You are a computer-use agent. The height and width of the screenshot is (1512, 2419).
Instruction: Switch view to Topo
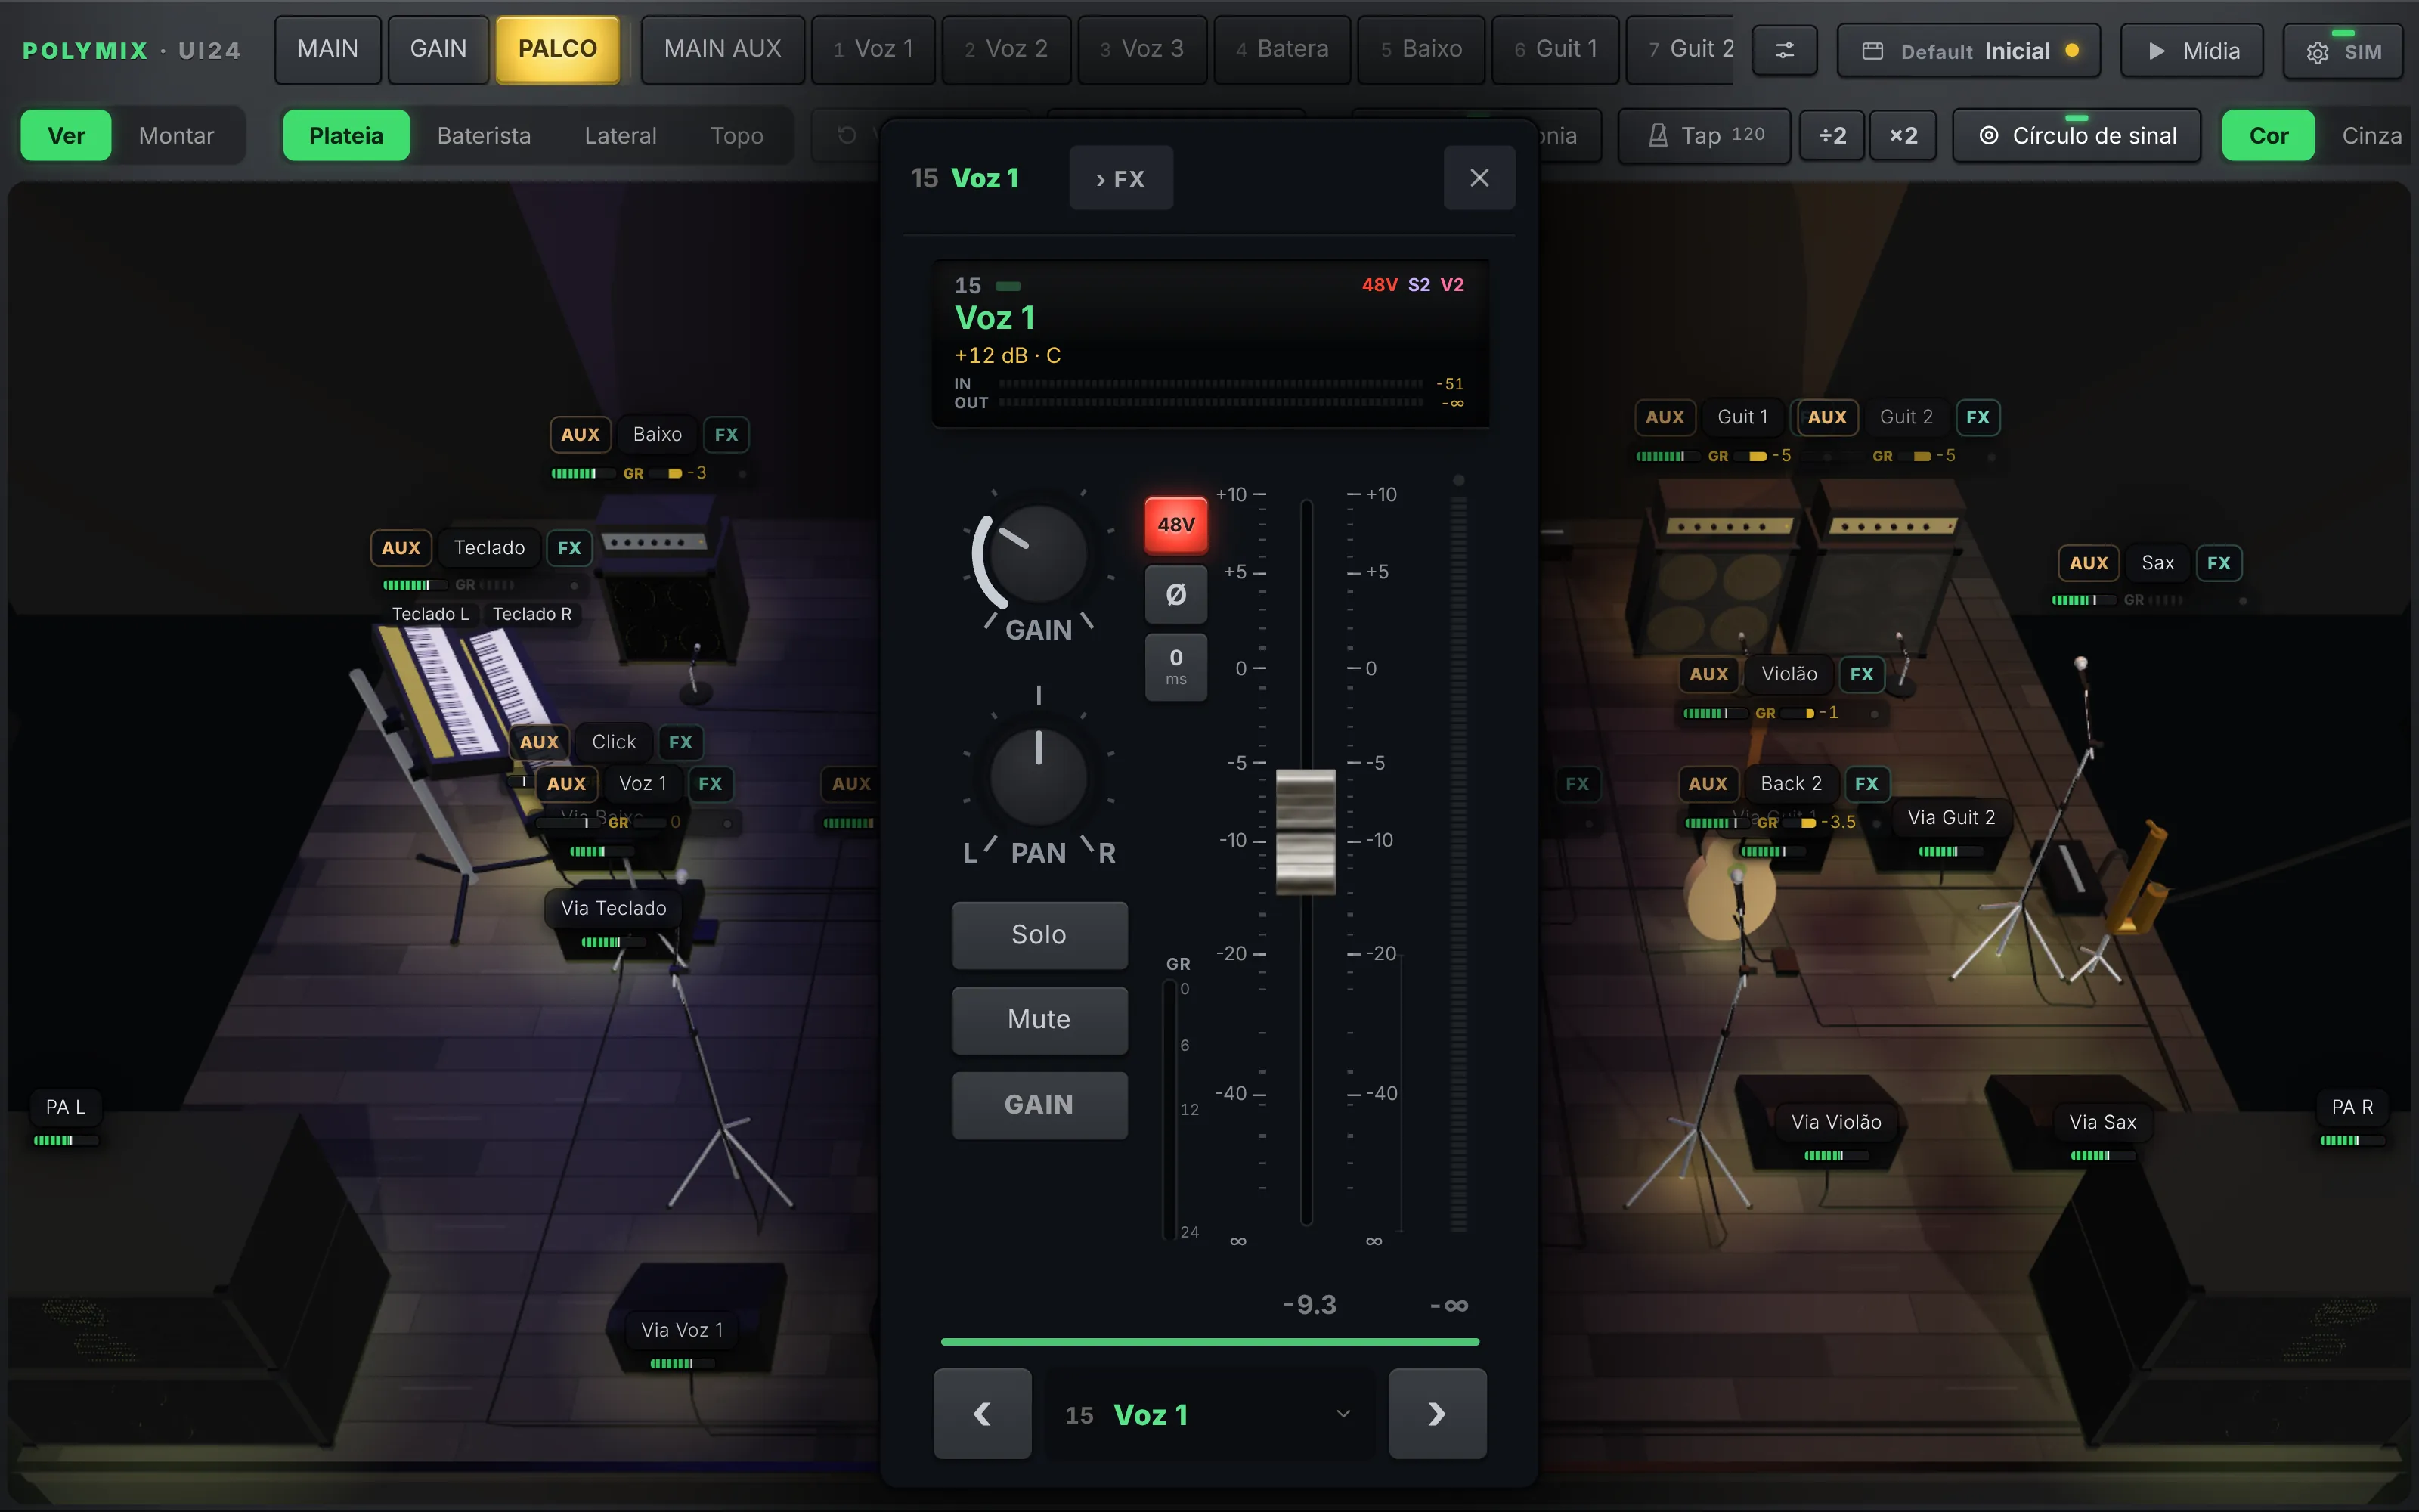point(737,135)
